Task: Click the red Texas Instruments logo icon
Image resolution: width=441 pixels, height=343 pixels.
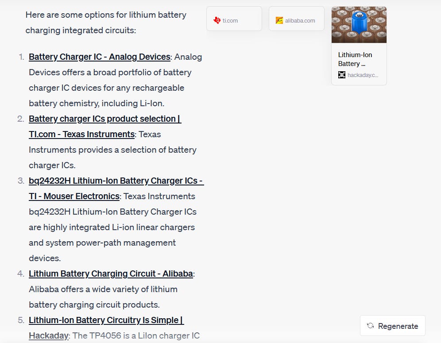Action: [x=217, y=20]
